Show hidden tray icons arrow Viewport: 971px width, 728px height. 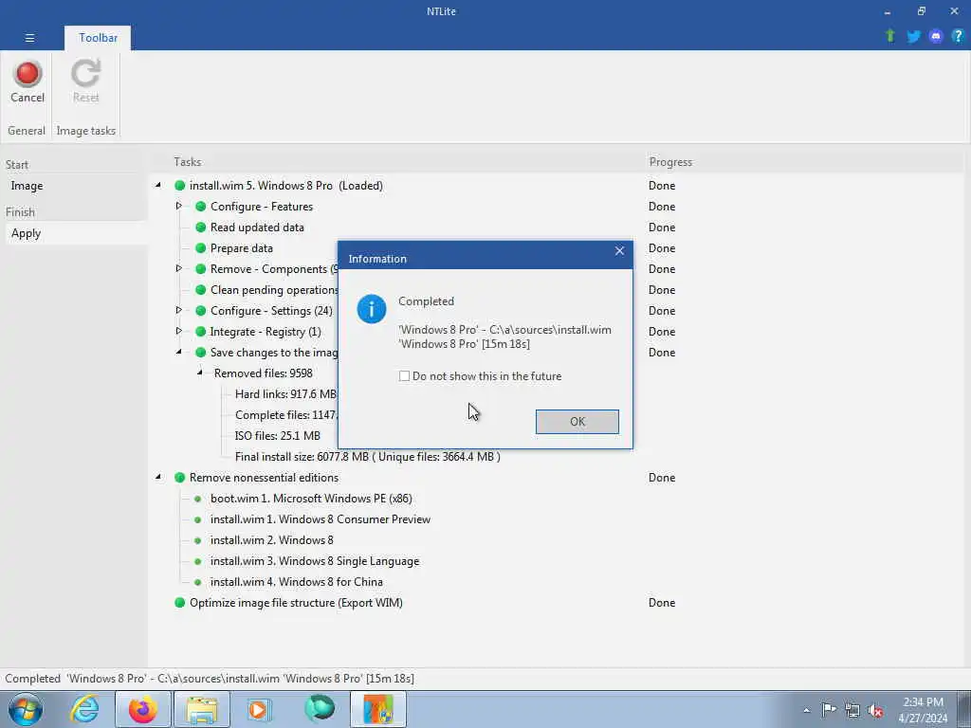806,711
